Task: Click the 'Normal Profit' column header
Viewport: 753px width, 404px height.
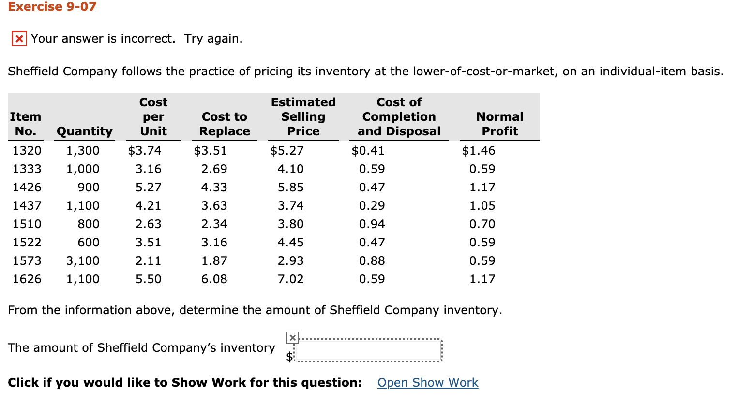Action: click(x=499, y=124)
